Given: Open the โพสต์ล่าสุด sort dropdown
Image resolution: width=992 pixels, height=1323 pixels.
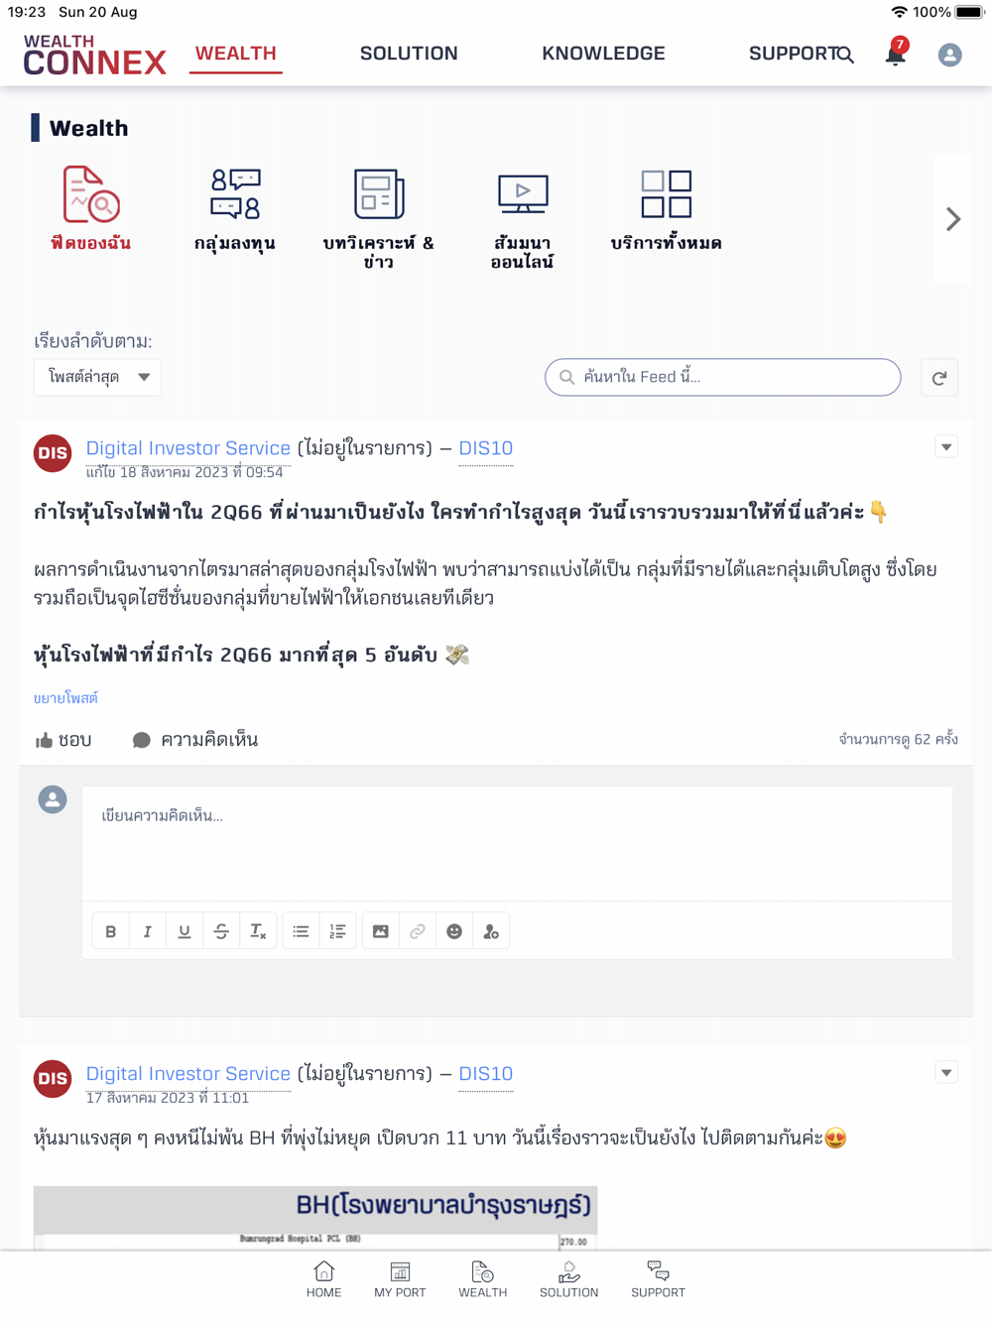Looking at the screenshot, I should click(97, 377).
